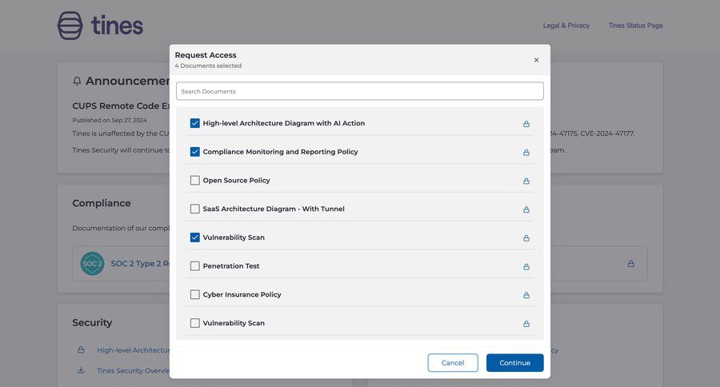The image size is (720, 387).
Task: Open the Legal & Privacy link
Action: 566,26
